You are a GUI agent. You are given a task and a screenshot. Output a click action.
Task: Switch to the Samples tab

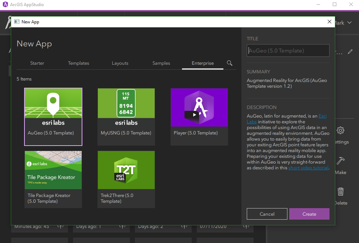point(161,63)
